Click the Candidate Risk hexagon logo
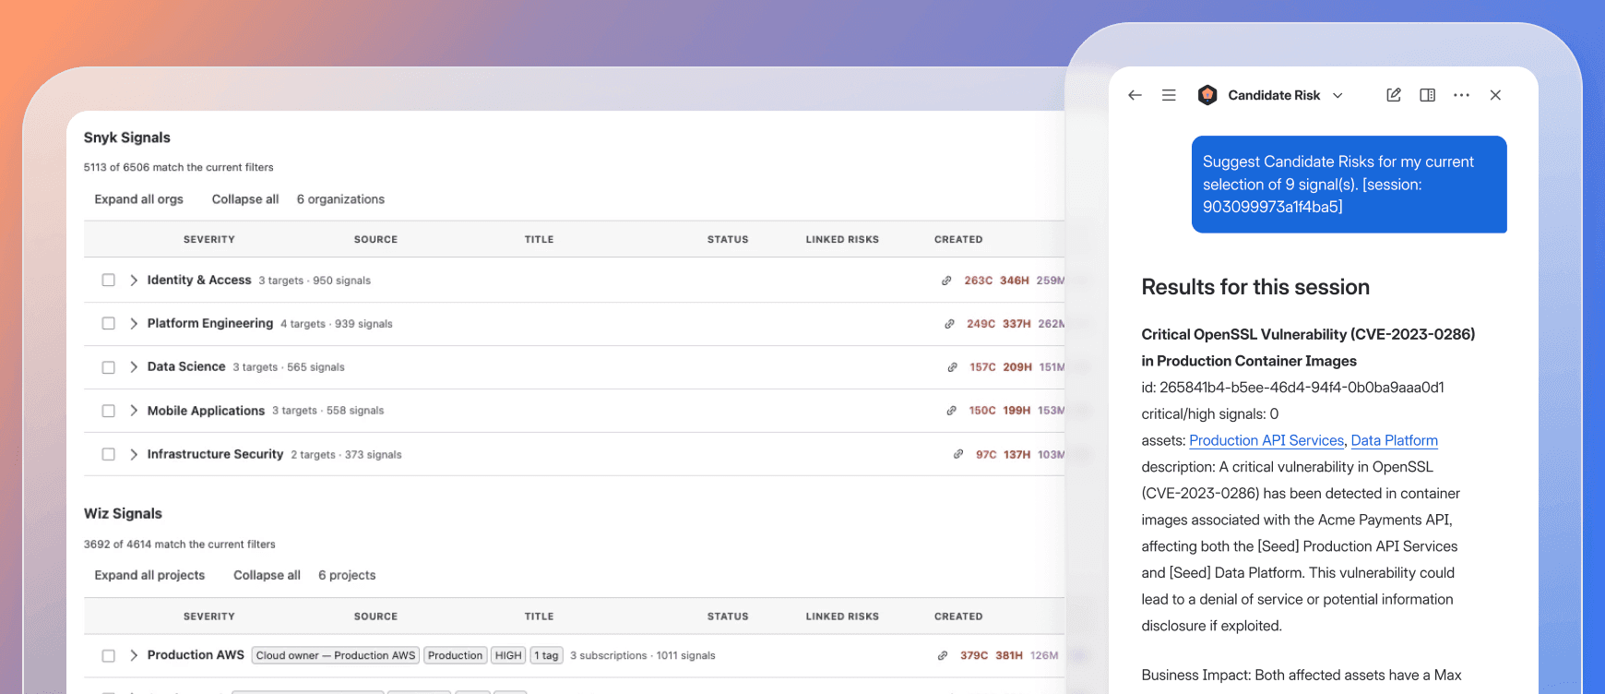The height and width of the screenshot is (694, 1605). 1207,95
